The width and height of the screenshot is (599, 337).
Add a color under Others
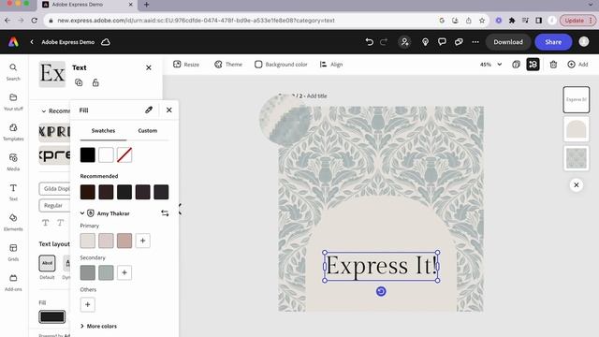point(87,304)
